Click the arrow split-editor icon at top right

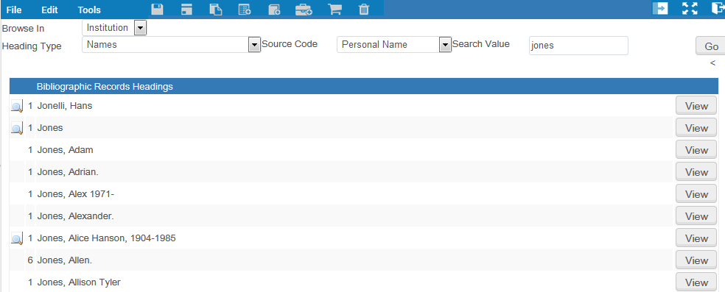660,8
